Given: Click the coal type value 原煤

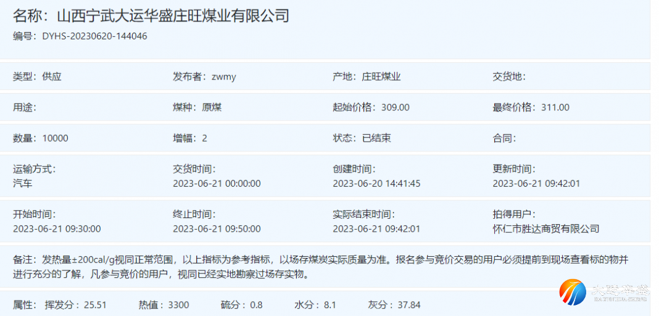Looking at the screenshot, I should click(x=212, y=107).
